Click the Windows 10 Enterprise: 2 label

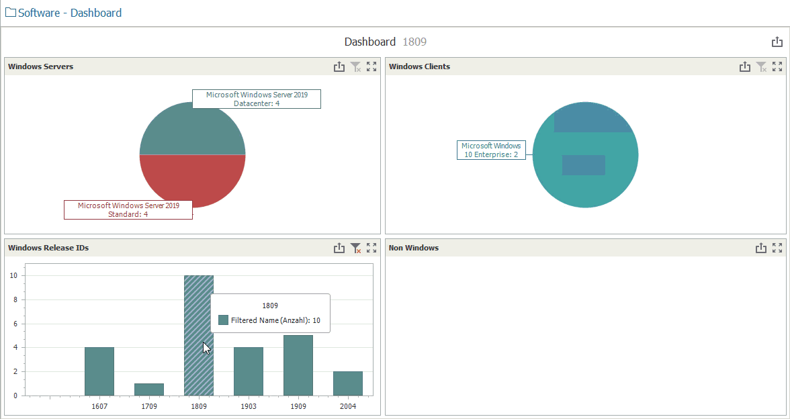point(491,150)
